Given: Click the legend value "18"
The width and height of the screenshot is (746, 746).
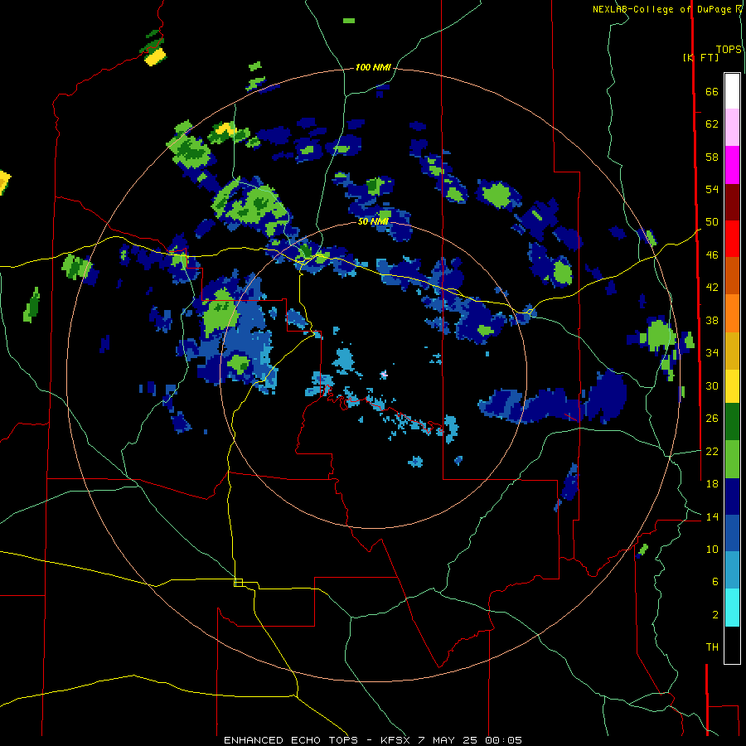Looking at the screenshot, I should click(x=712, y=484).
